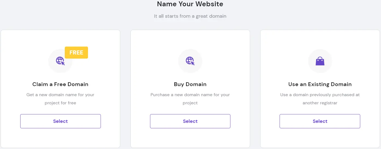
Task: Click 'Use a domain previously purchased at' text
Action: click(320, 95)
